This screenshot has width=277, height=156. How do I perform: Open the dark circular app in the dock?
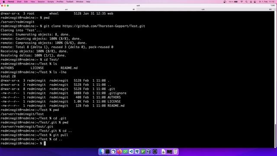click(155, 151)
